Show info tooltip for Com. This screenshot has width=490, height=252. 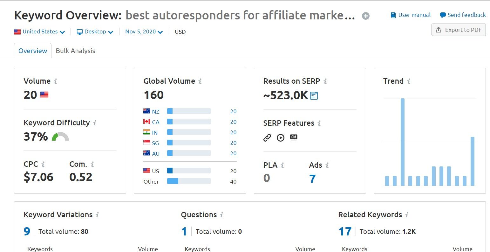coord(92,164)
